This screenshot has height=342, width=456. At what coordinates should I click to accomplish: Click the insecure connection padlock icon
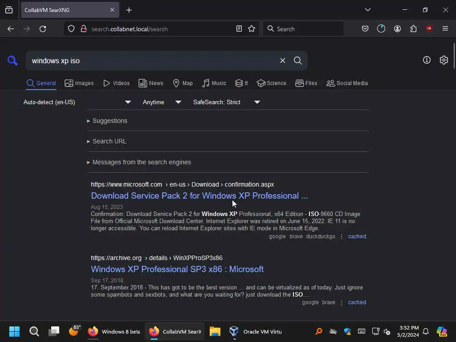[84, 28]
